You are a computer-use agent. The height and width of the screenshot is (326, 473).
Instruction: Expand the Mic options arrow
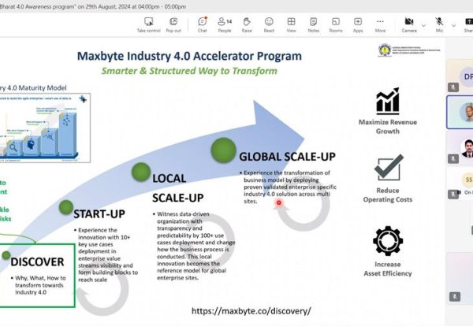[453, 25]
